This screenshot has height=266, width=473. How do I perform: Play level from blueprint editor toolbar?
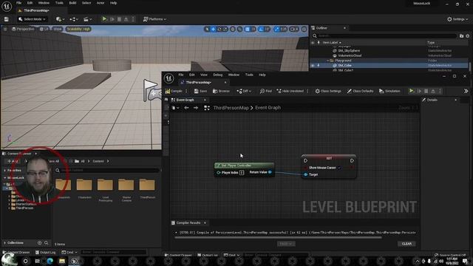(x=411, y=91)
